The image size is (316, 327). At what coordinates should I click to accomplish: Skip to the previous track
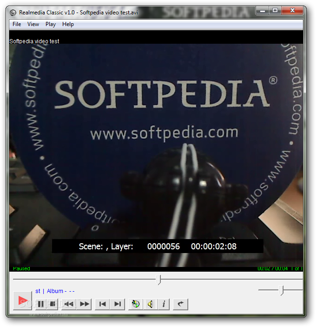pyautogui.click(x=102, y=304)
